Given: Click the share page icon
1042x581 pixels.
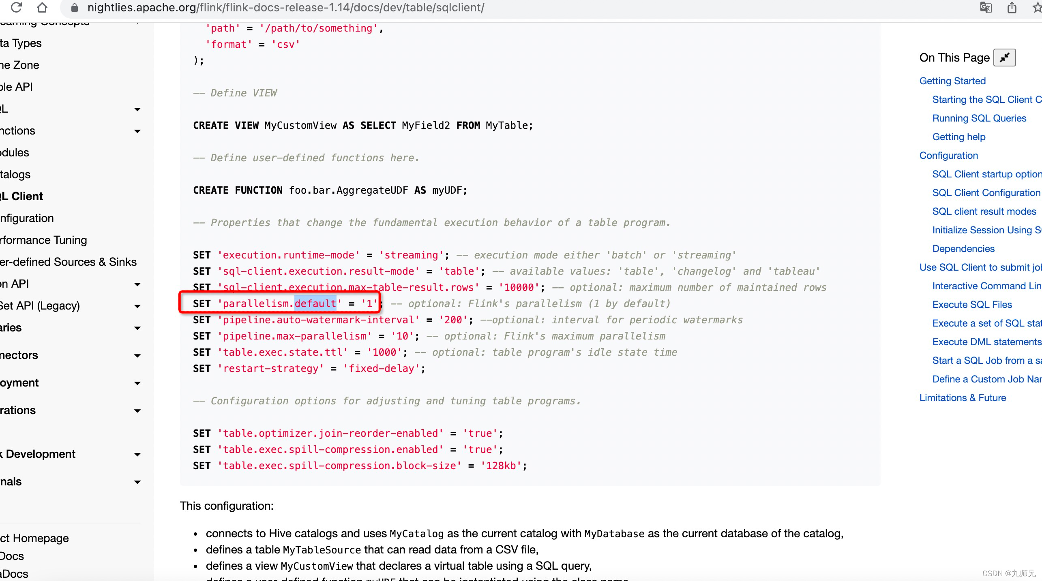Looking at the screenshot, I should click(1012, 8).
